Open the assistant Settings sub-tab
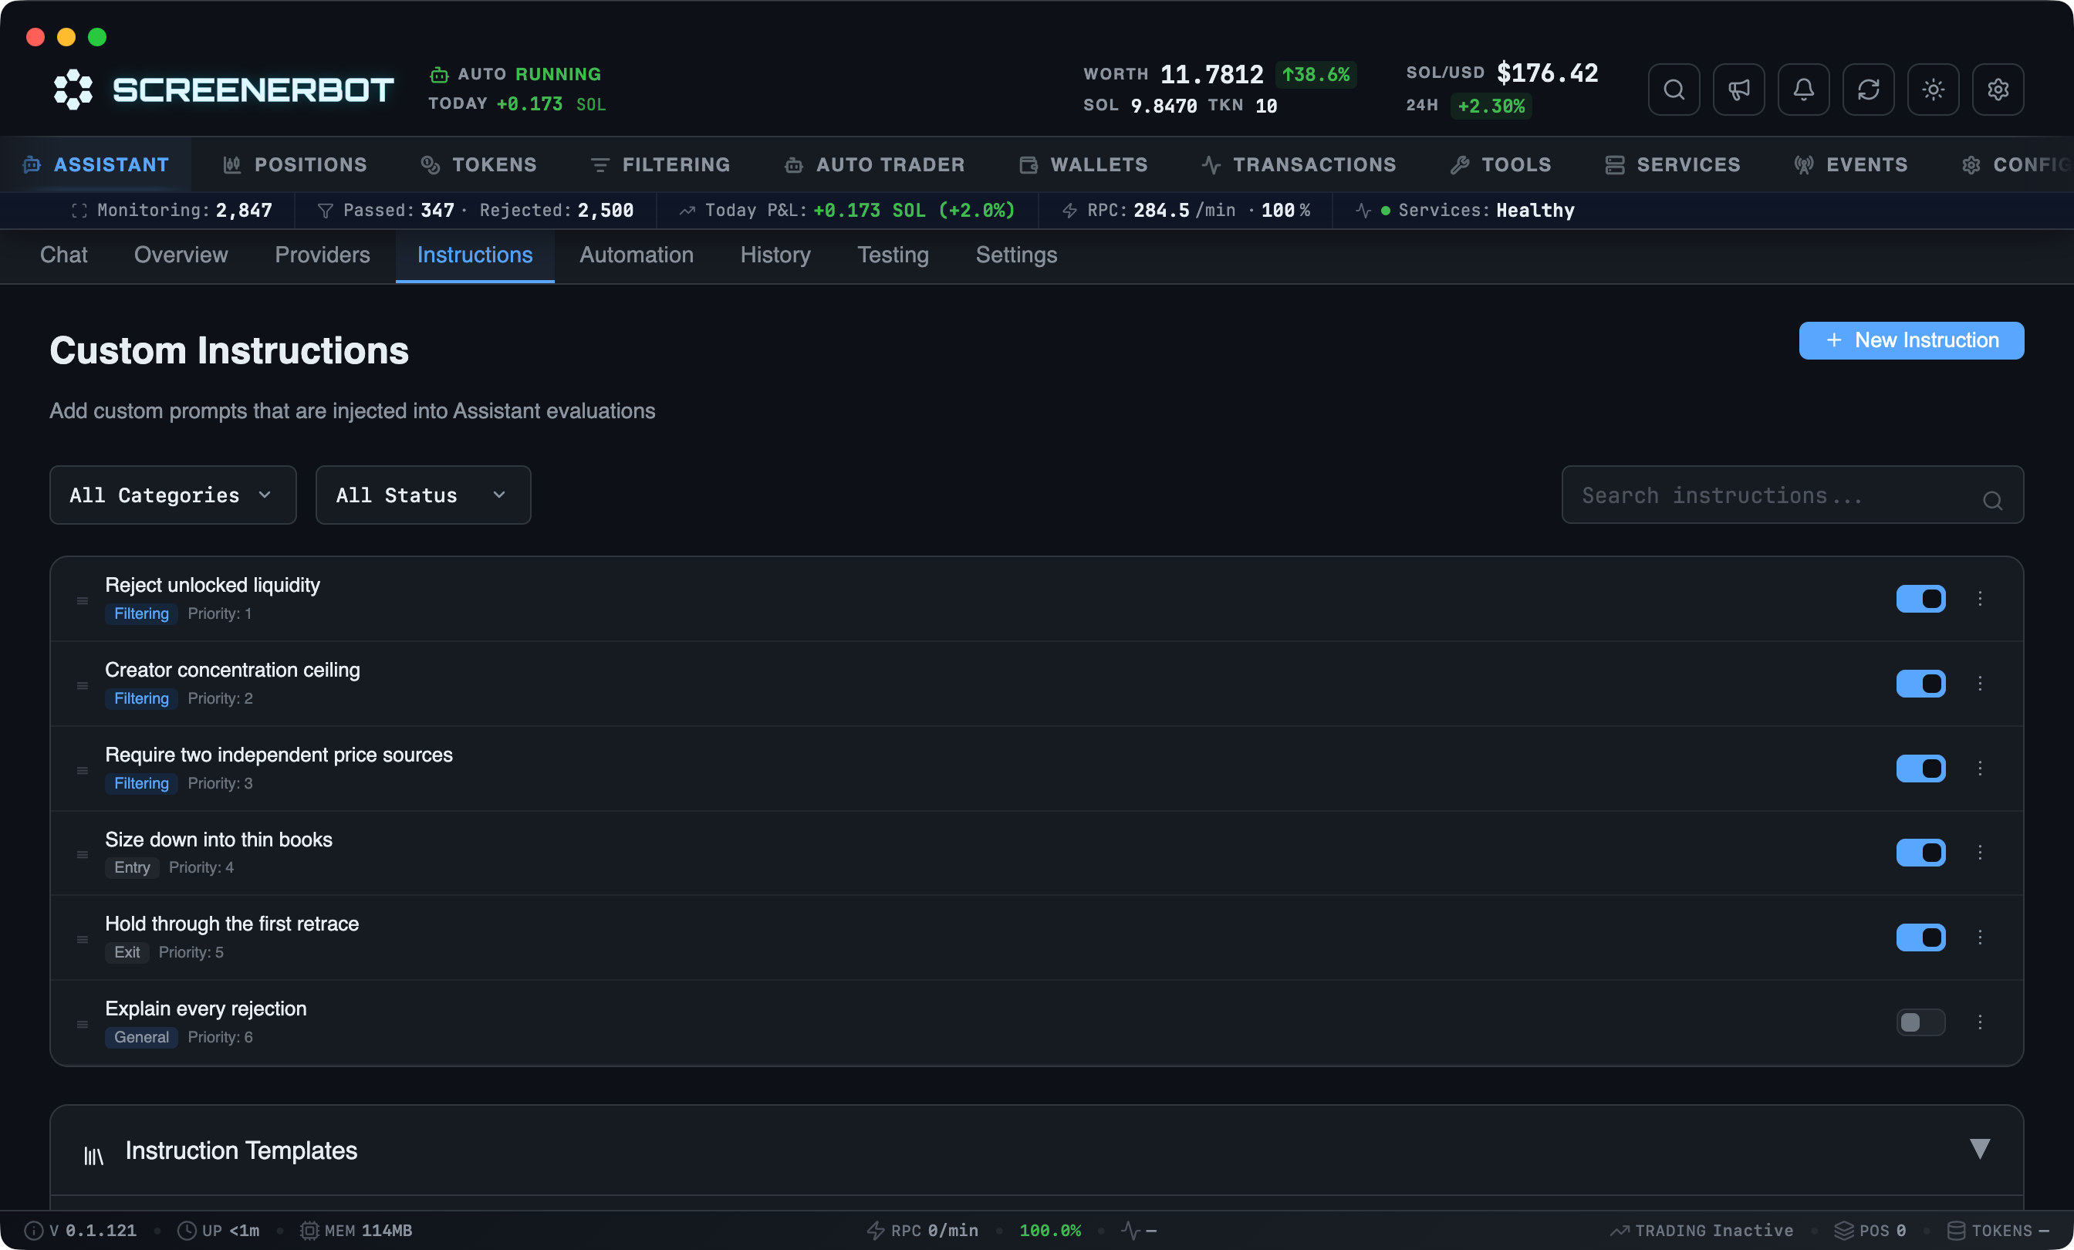This screenshot has width=2074, height=1250. click(1016, 255)
